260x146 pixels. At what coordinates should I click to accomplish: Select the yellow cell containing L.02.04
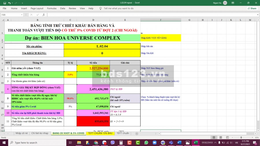102,46
